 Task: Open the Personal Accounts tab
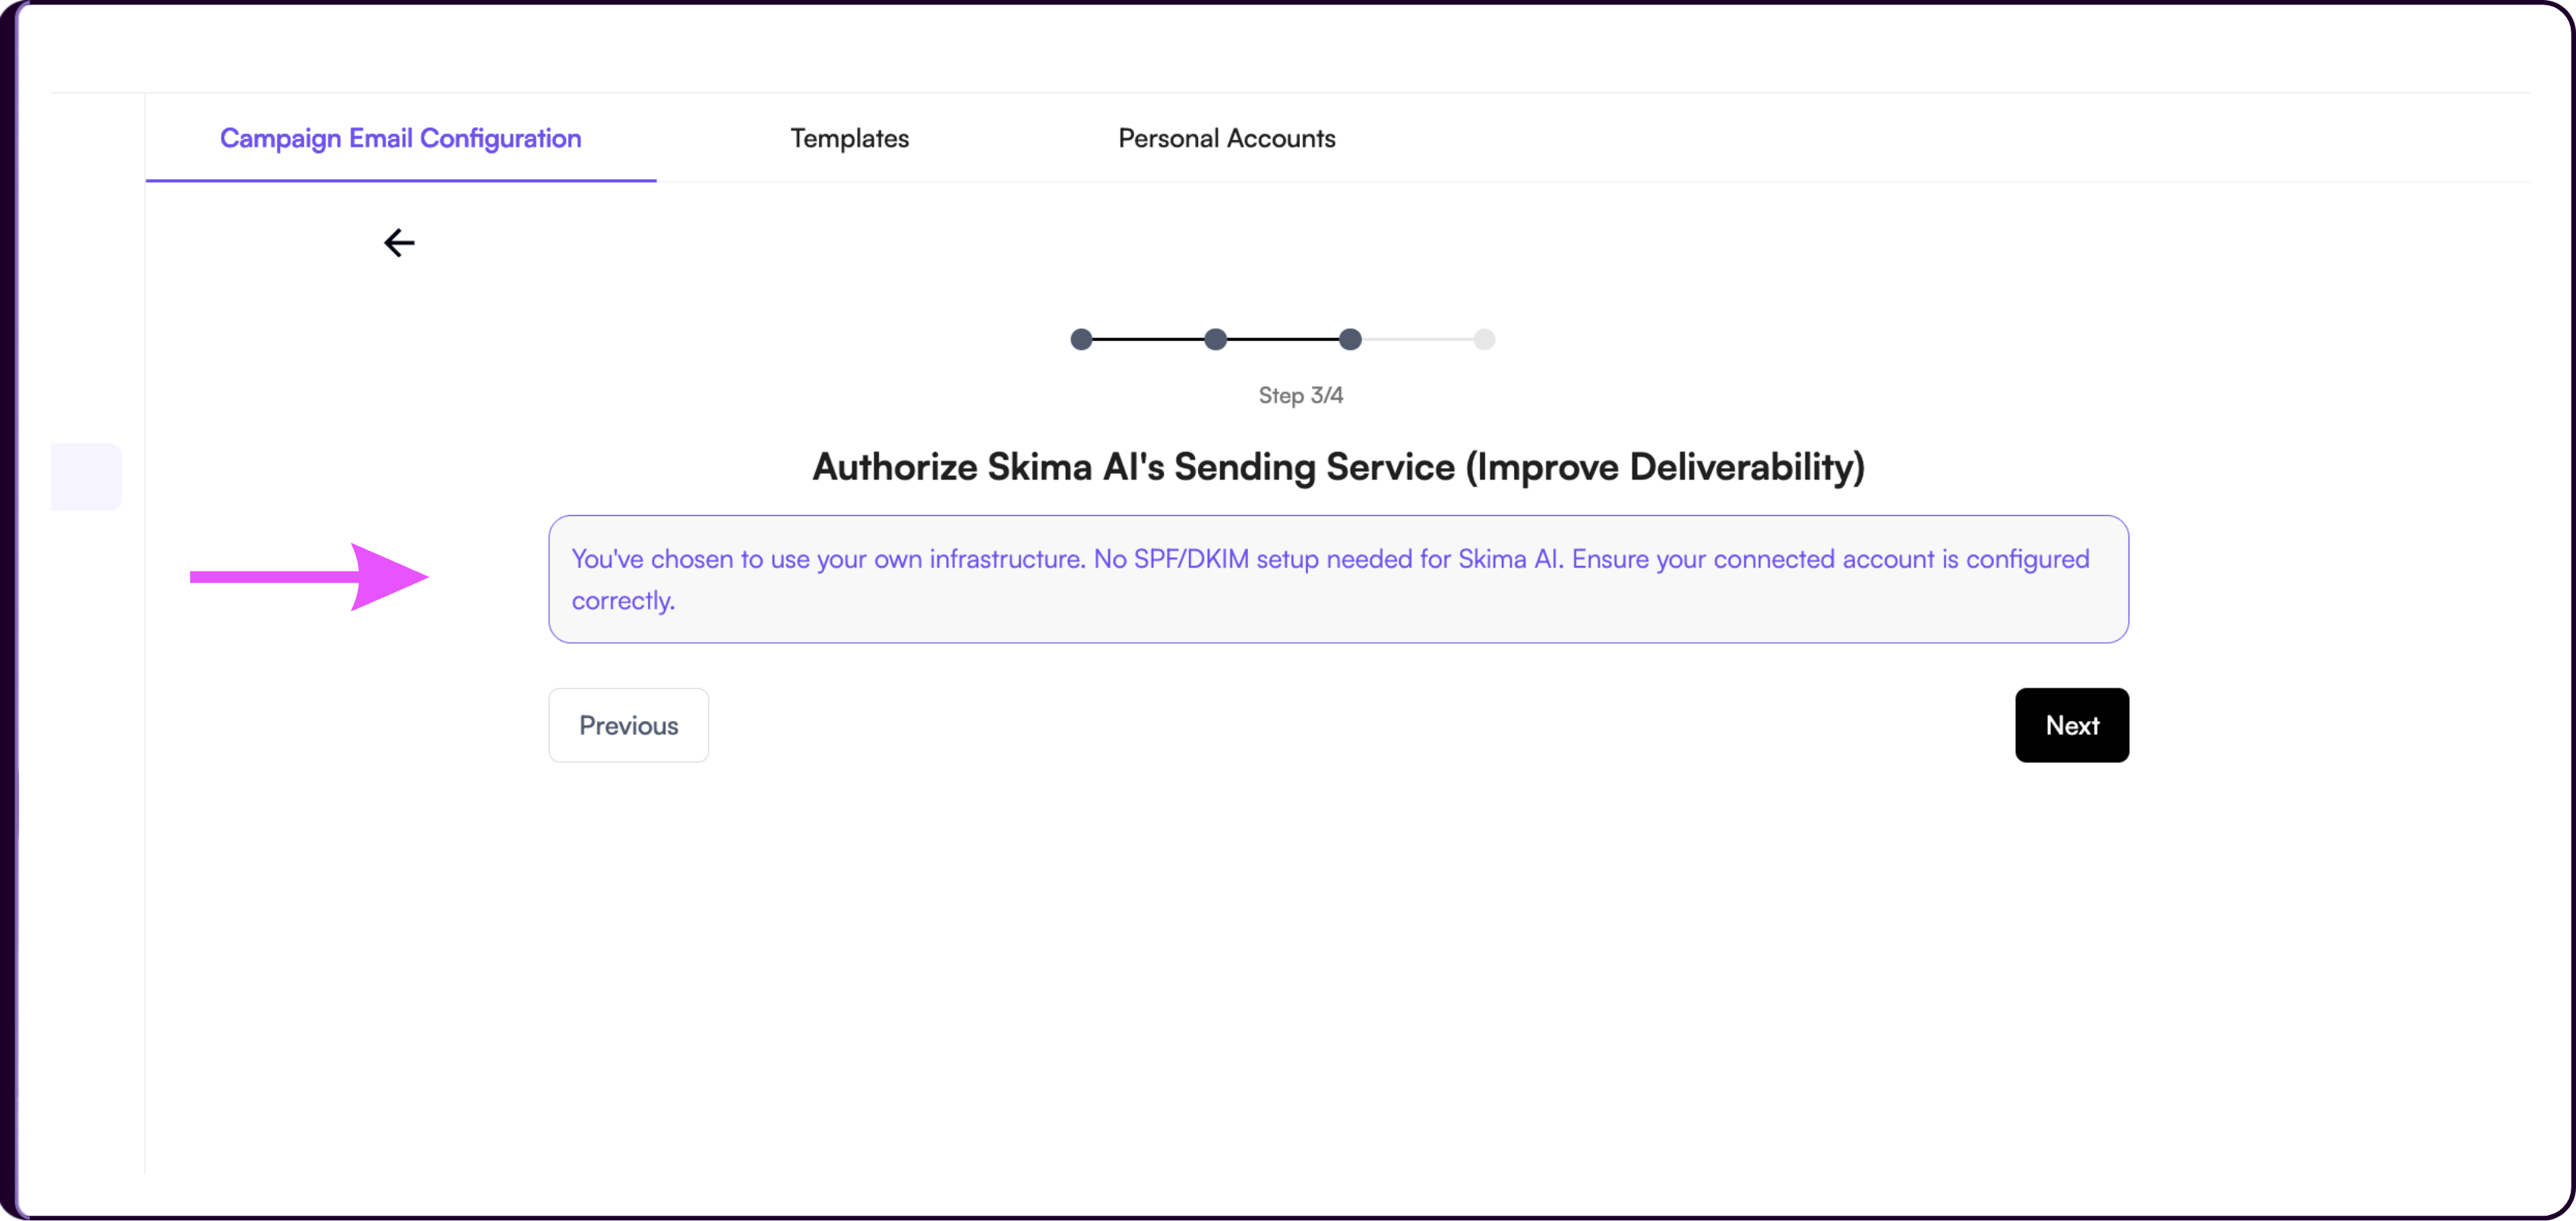1226,138
